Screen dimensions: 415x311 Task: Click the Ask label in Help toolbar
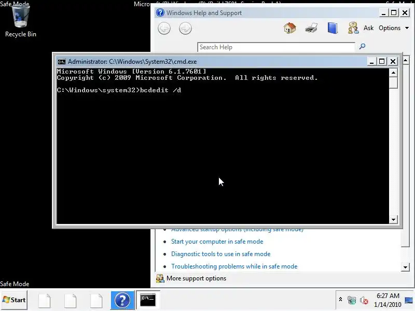coord(368,28)
